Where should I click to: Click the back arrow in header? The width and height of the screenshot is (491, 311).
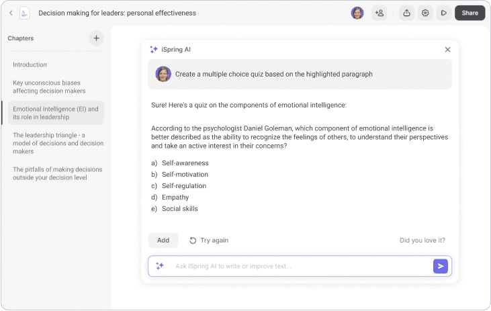tap(11, 13)
